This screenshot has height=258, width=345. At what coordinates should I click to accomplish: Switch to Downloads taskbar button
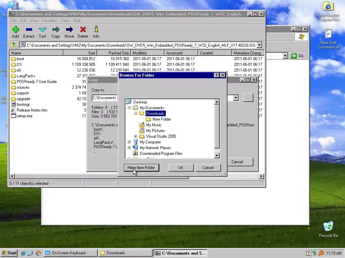click(125, 253)
